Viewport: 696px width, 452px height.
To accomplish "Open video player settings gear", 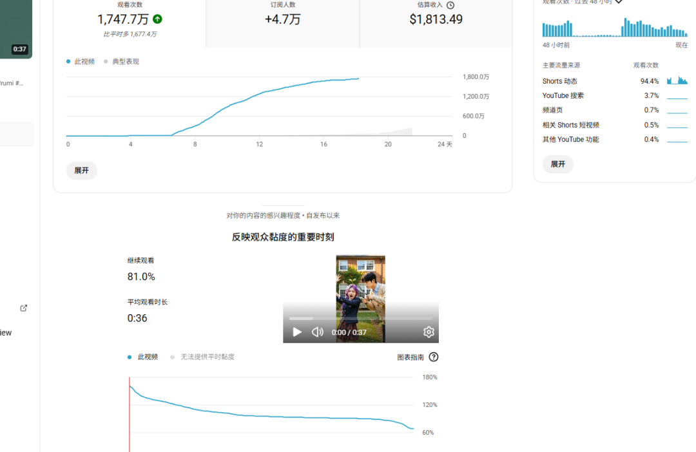I will 429,332.
